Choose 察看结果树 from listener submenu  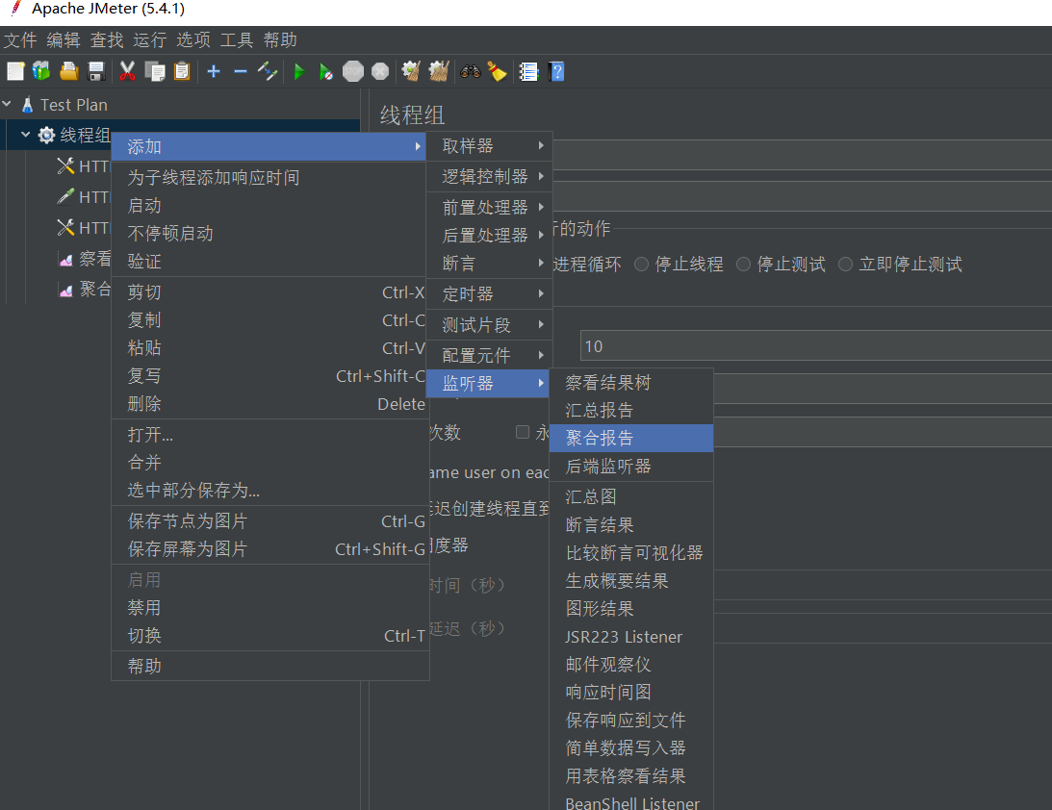[x=630, y=382]
